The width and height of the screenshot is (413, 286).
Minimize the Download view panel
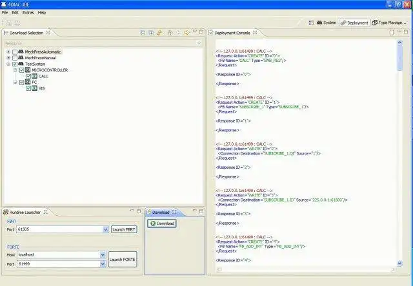[x=195, y=211]
